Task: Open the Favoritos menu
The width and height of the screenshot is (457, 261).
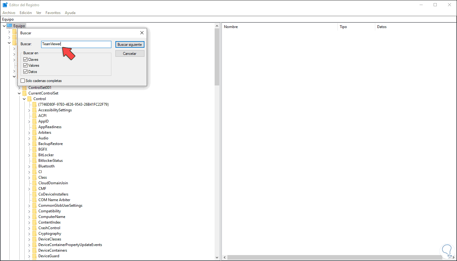Action: [53, 13]
